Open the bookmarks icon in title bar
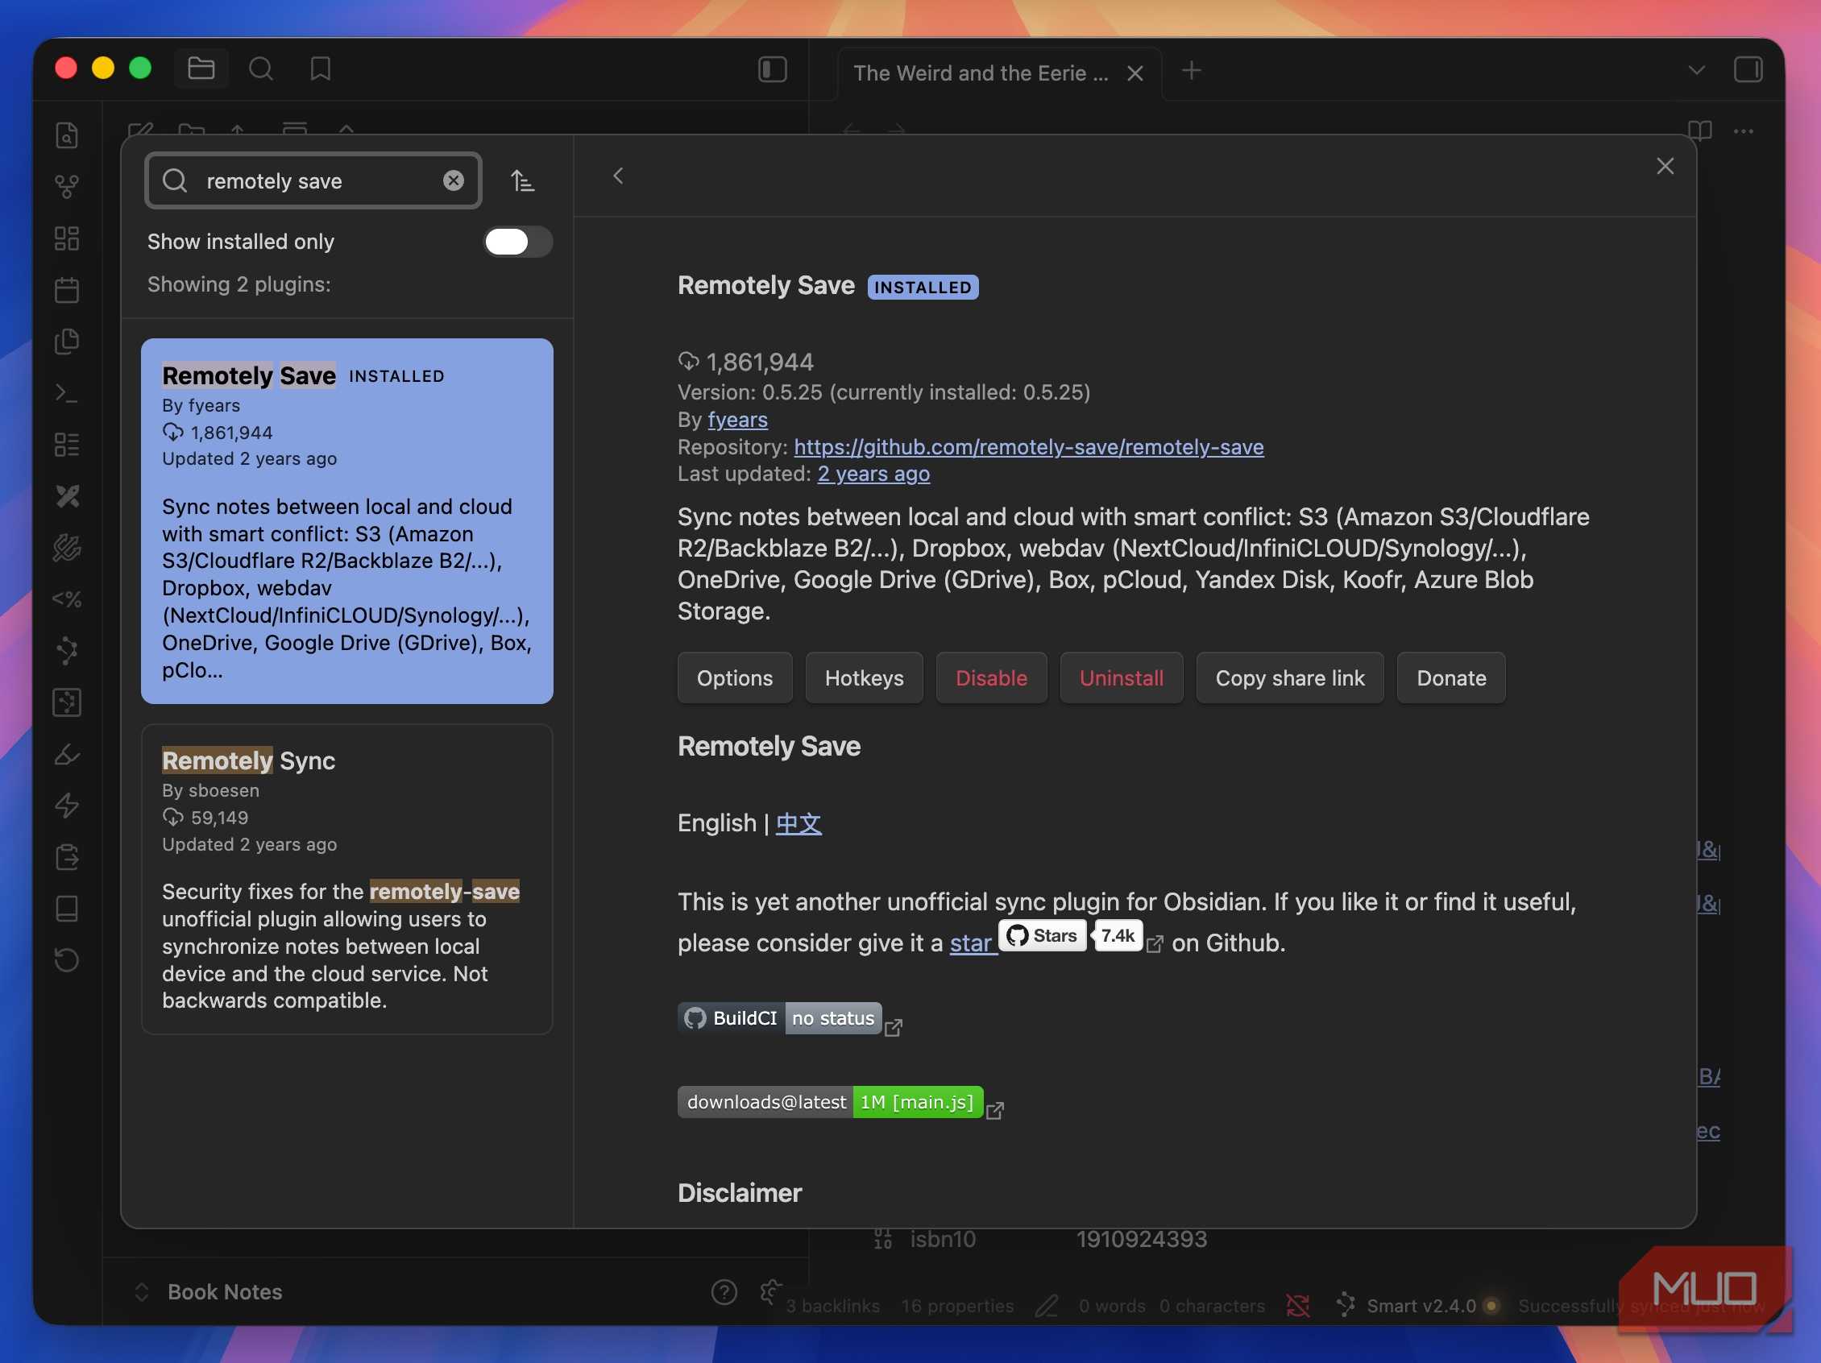This screenshot has height=1363, width=1821. pyautogui.click(x=320, y=68)
